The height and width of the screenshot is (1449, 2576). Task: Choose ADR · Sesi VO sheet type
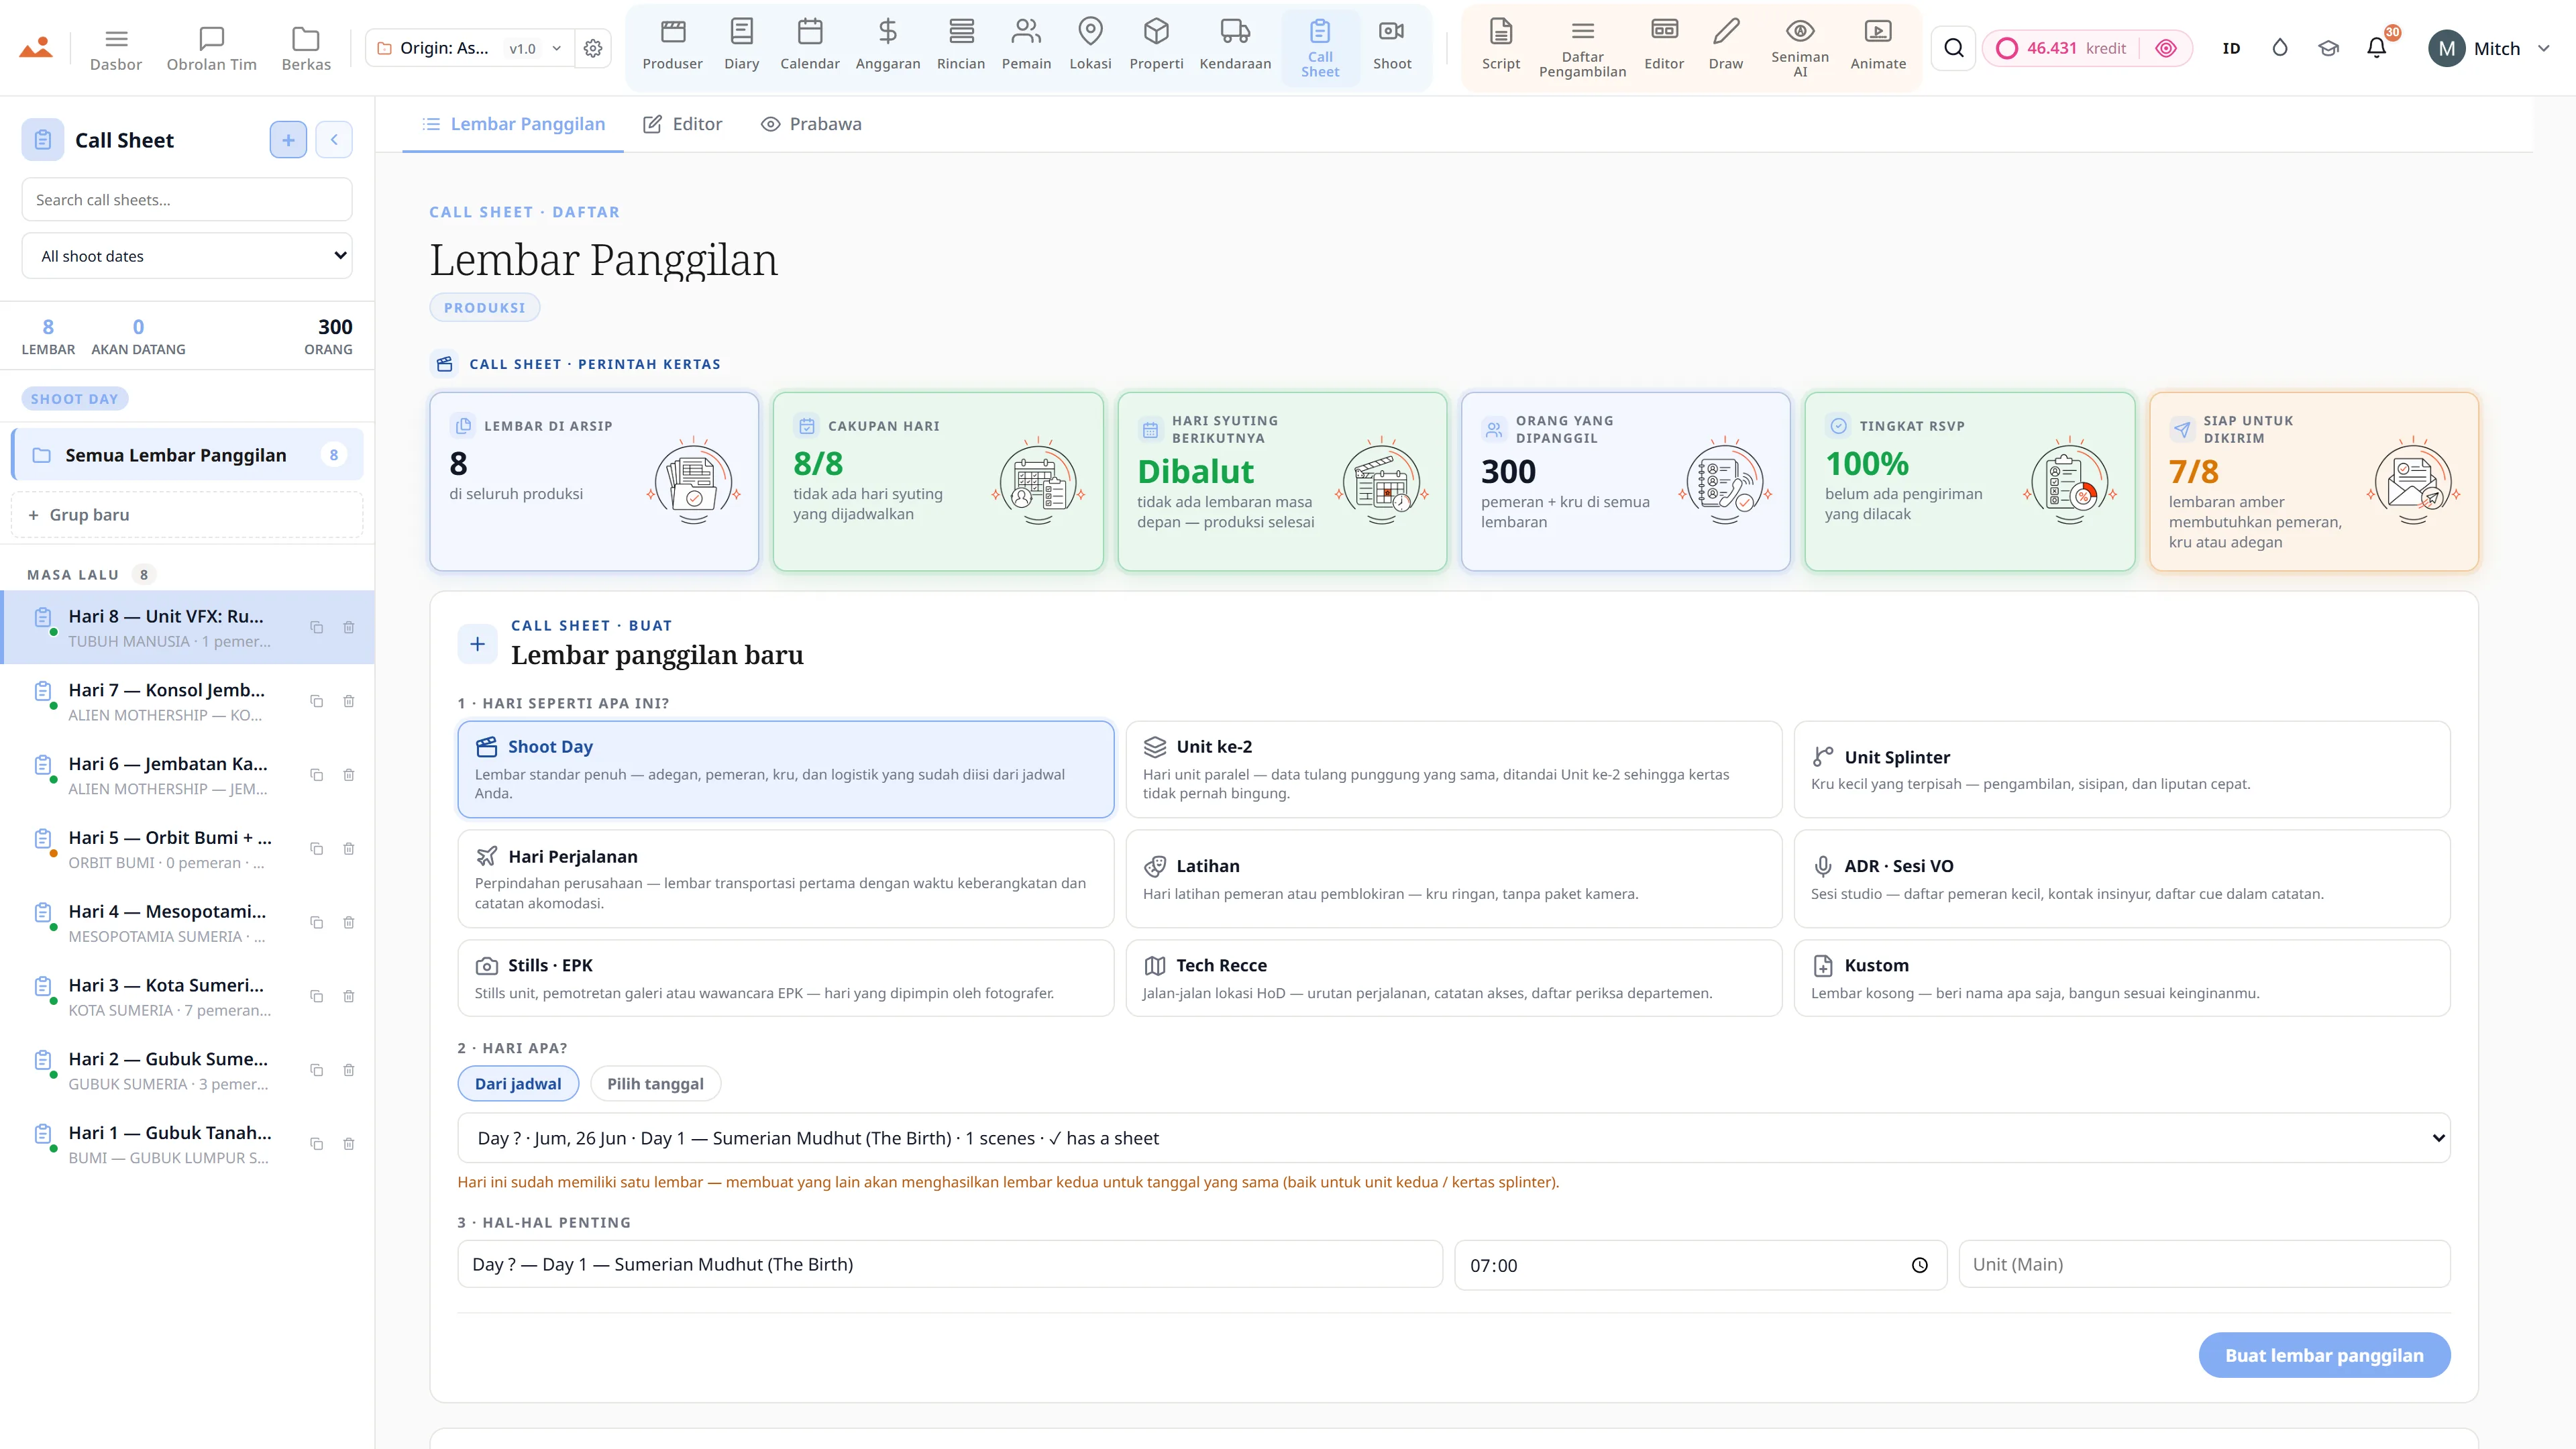tap(2121, 878)
